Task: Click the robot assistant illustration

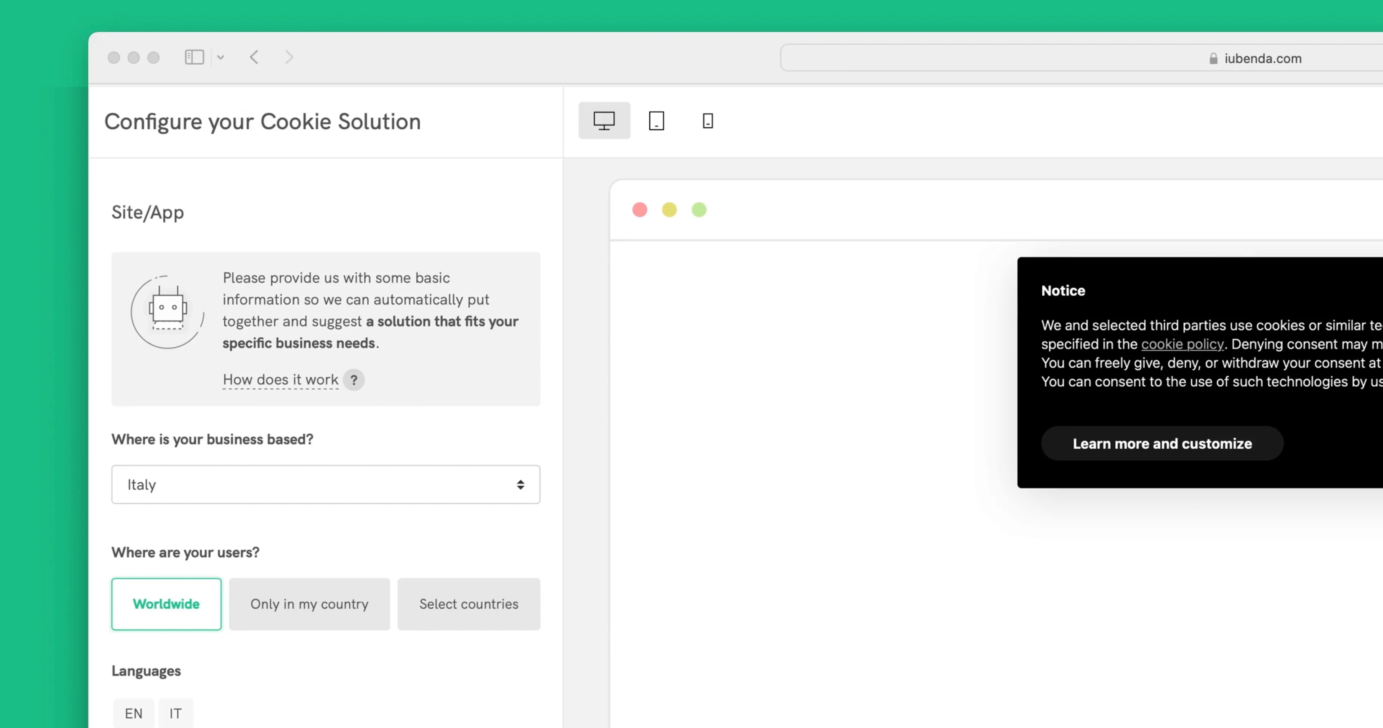Action: (167, 312)
